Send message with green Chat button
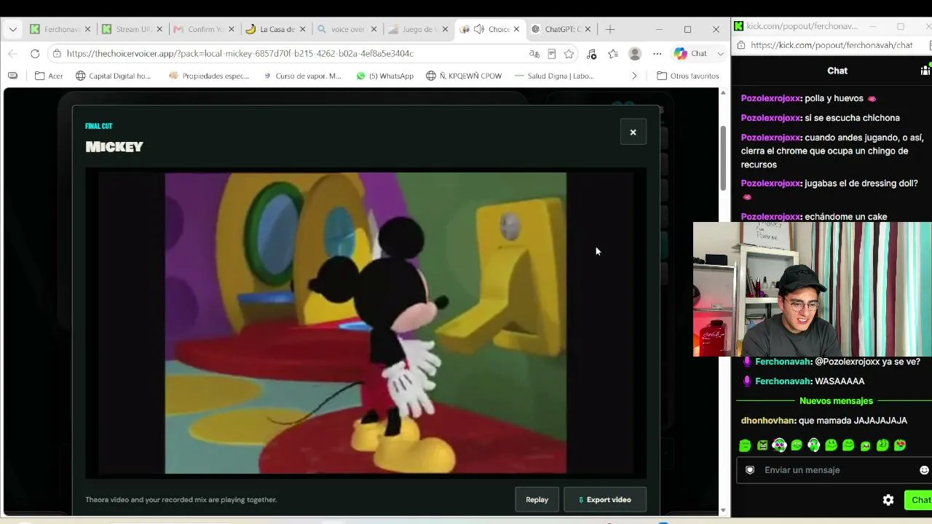Screen dimensions: 932x524 pyautogui.click(x=919, y=500)
